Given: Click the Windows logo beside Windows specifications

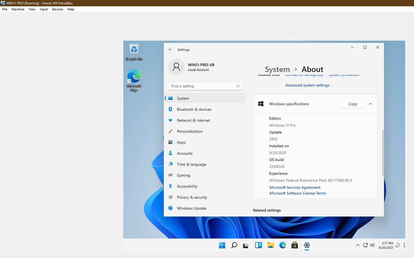Looking at the screenshot, I should coord(261,104).
